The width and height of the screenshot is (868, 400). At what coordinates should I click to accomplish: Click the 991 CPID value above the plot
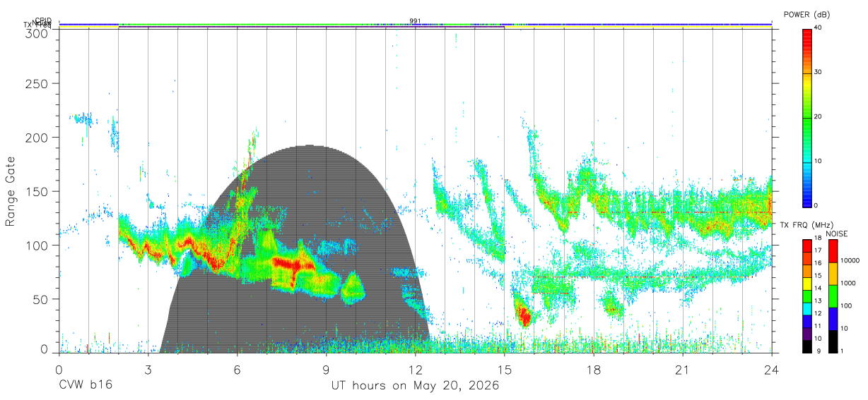pos(416,21)
